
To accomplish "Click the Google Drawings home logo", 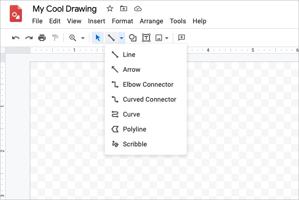I will tap(16, 14).
